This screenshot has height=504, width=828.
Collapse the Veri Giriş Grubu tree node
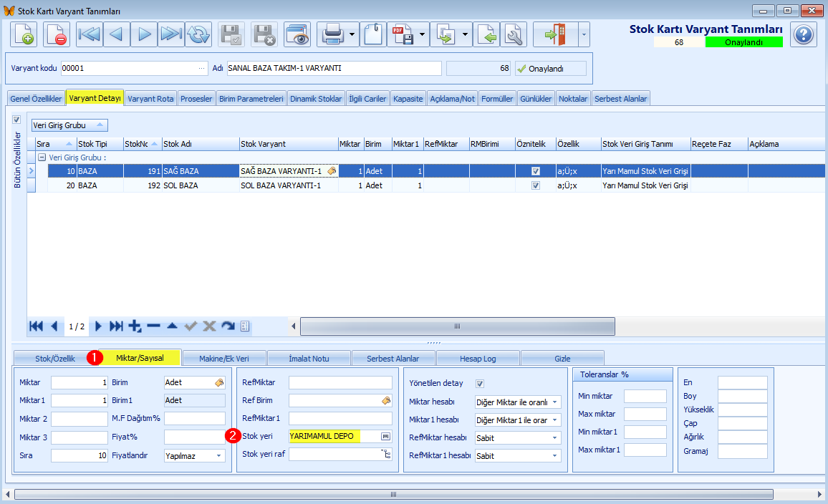(x=42, y=157)
